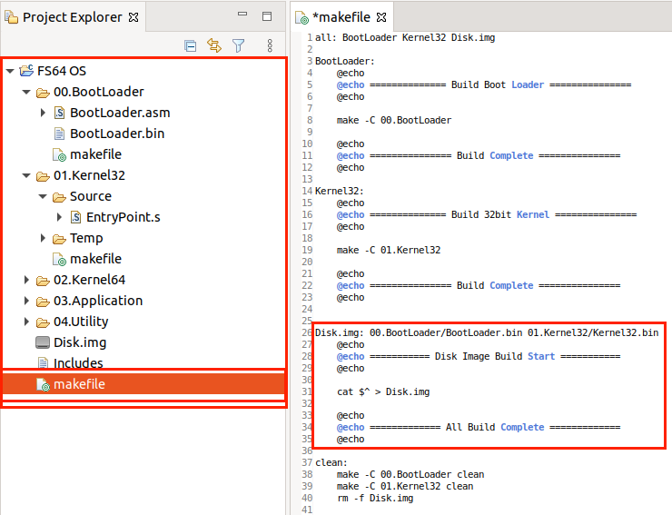This screenshot has width=672, height=515.
Task: Click 'rm -f Disk.img' on line 40
Action: [x=374, y=499]
